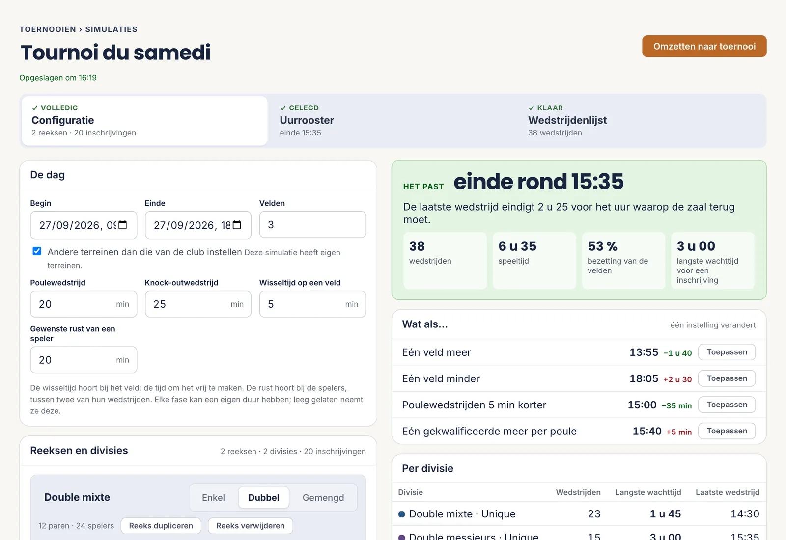Click the Langste wachttijd column header
The image size is (786, 540).
648,492
